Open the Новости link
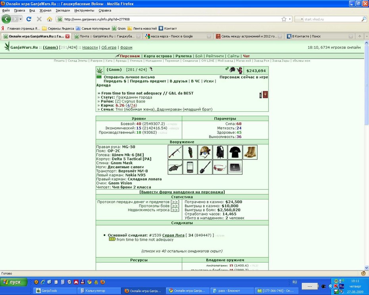369x295 pixels. [x=90, y=47]
